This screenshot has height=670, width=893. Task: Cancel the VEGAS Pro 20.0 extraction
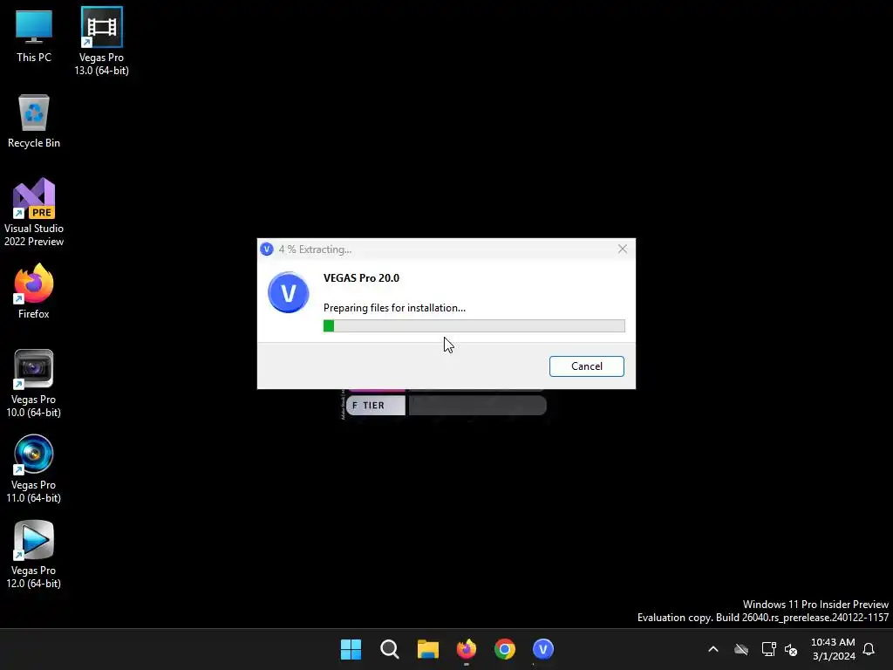click(x=587, y=366)
